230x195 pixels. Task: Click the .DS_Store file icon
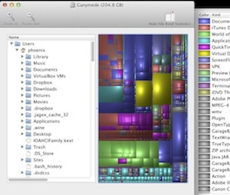28,154
